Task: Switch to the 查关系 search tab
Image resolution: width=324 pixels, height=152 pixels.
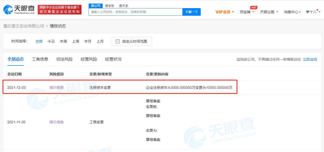Action: pyautogui.click(x=124, y=6)
